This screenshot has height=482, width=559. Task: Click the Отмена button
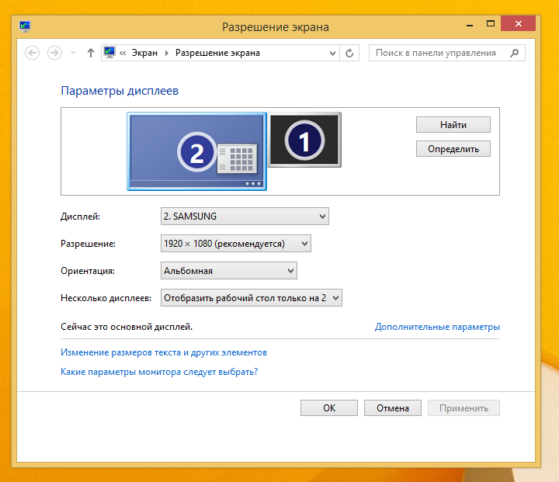tap(393, 407)
